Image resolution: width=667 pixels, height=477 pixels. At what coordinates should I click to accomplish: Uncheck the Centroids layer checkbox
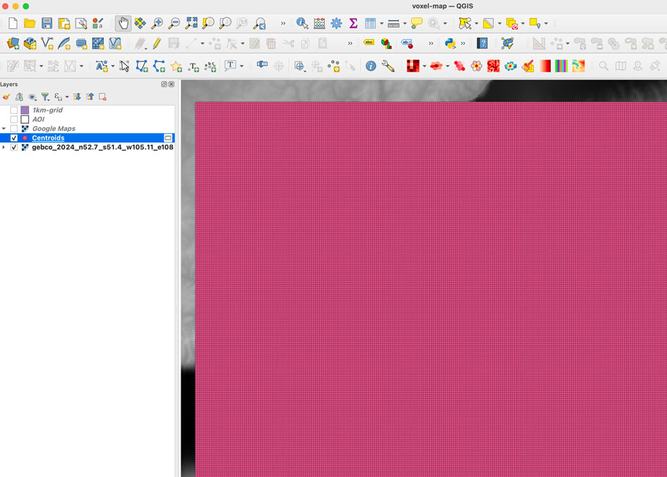tap(14, 138)
